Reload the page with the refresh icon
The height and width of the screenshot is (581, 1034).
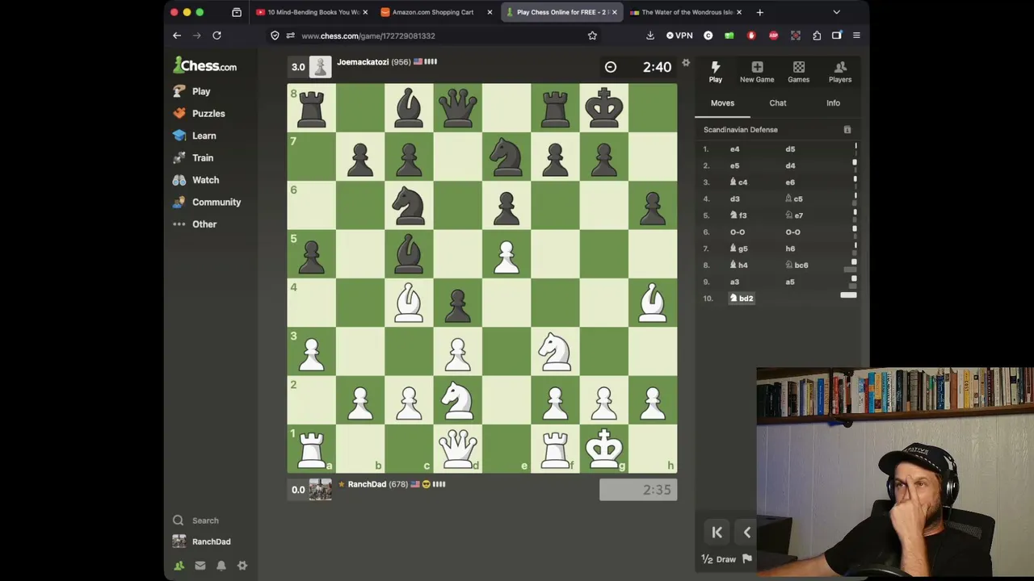[x=216, y=36]
